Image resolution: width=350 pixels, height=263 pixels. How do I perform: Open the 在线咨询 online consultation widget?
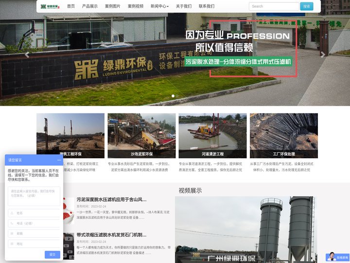click(337, 257)
